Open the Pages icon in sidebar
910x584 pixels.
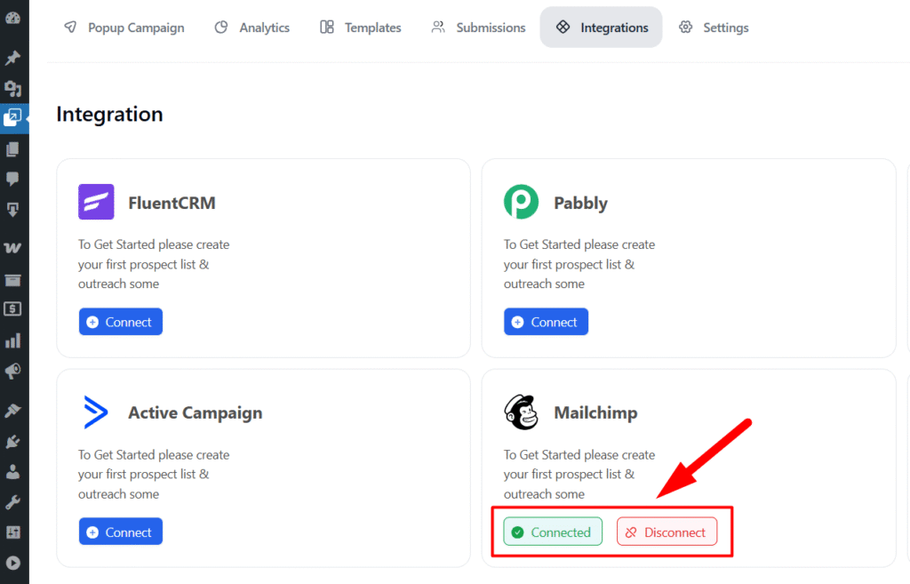pyautogui.click(x=13, y=149)
